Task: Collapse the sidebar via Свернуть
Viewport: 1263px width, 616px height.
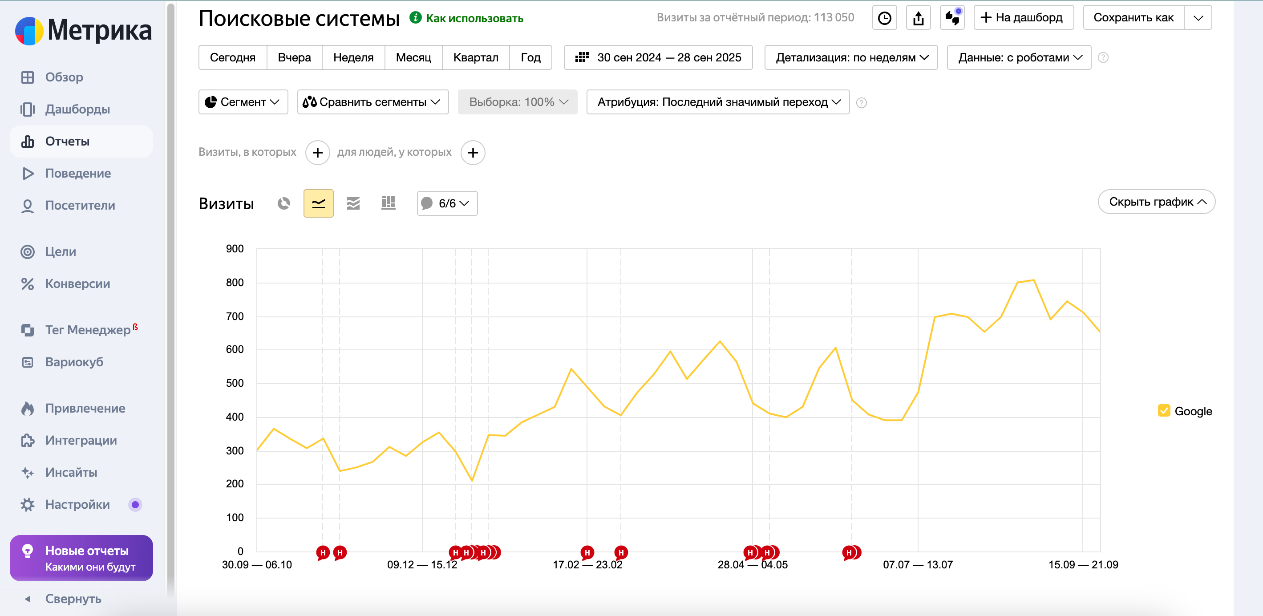Action: (x=73, y=598)
